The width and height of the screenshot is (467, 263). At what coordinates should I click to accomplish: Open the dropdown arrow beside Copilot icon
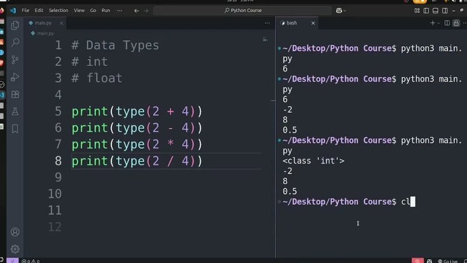tap(345, 11)
